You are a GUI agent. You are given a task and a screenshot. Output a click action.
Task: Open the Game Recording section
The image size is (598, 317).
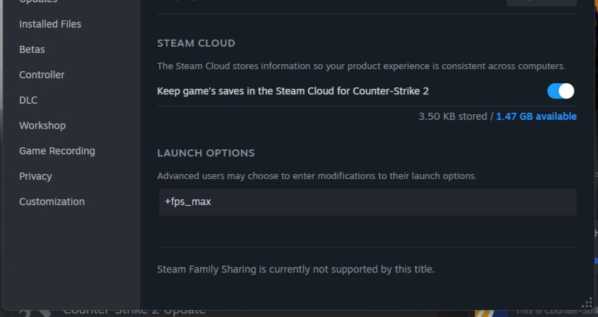tap(57, 151)
